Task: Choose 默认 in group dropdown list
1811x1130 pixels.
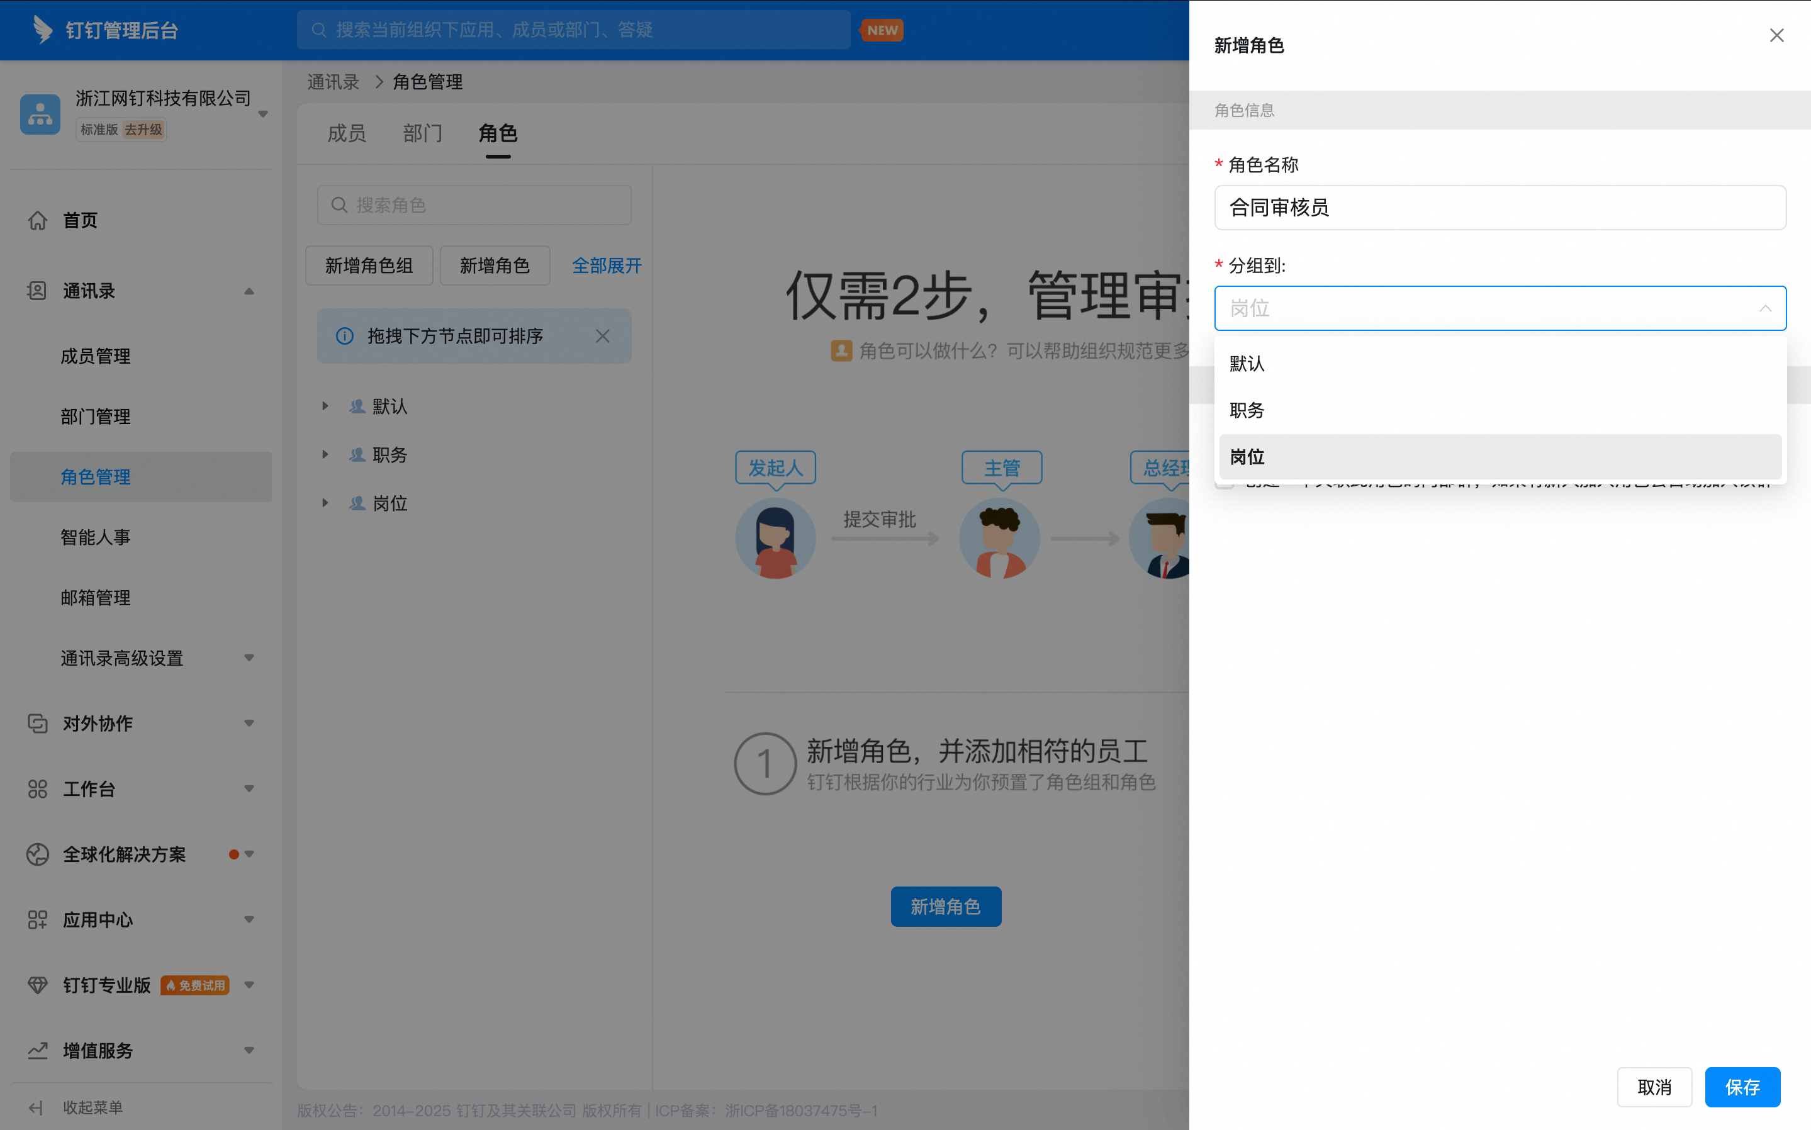Action: 1500,364
